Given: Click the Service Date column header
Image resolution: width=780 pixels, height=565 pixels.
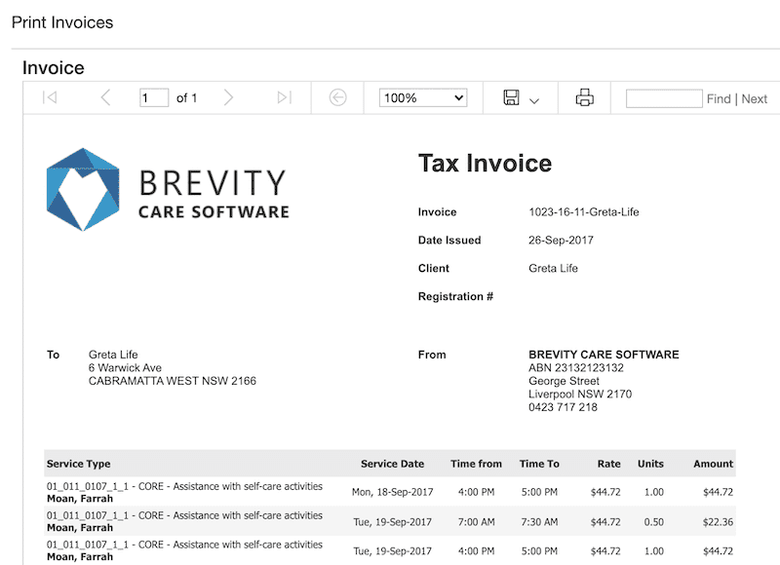Looking at the screenshot, I should pyautogui.click(x=393, y=464).
